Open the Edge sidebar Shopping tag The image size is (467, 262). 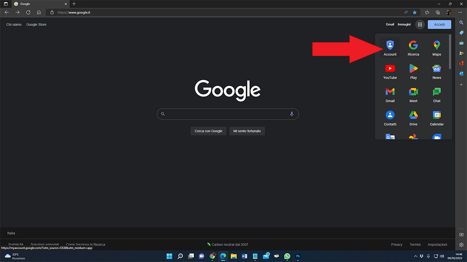coord(462,33)
